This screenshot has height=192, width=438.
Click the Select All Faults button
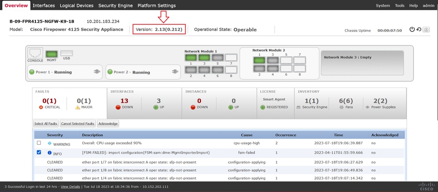(x=46, y=123)
